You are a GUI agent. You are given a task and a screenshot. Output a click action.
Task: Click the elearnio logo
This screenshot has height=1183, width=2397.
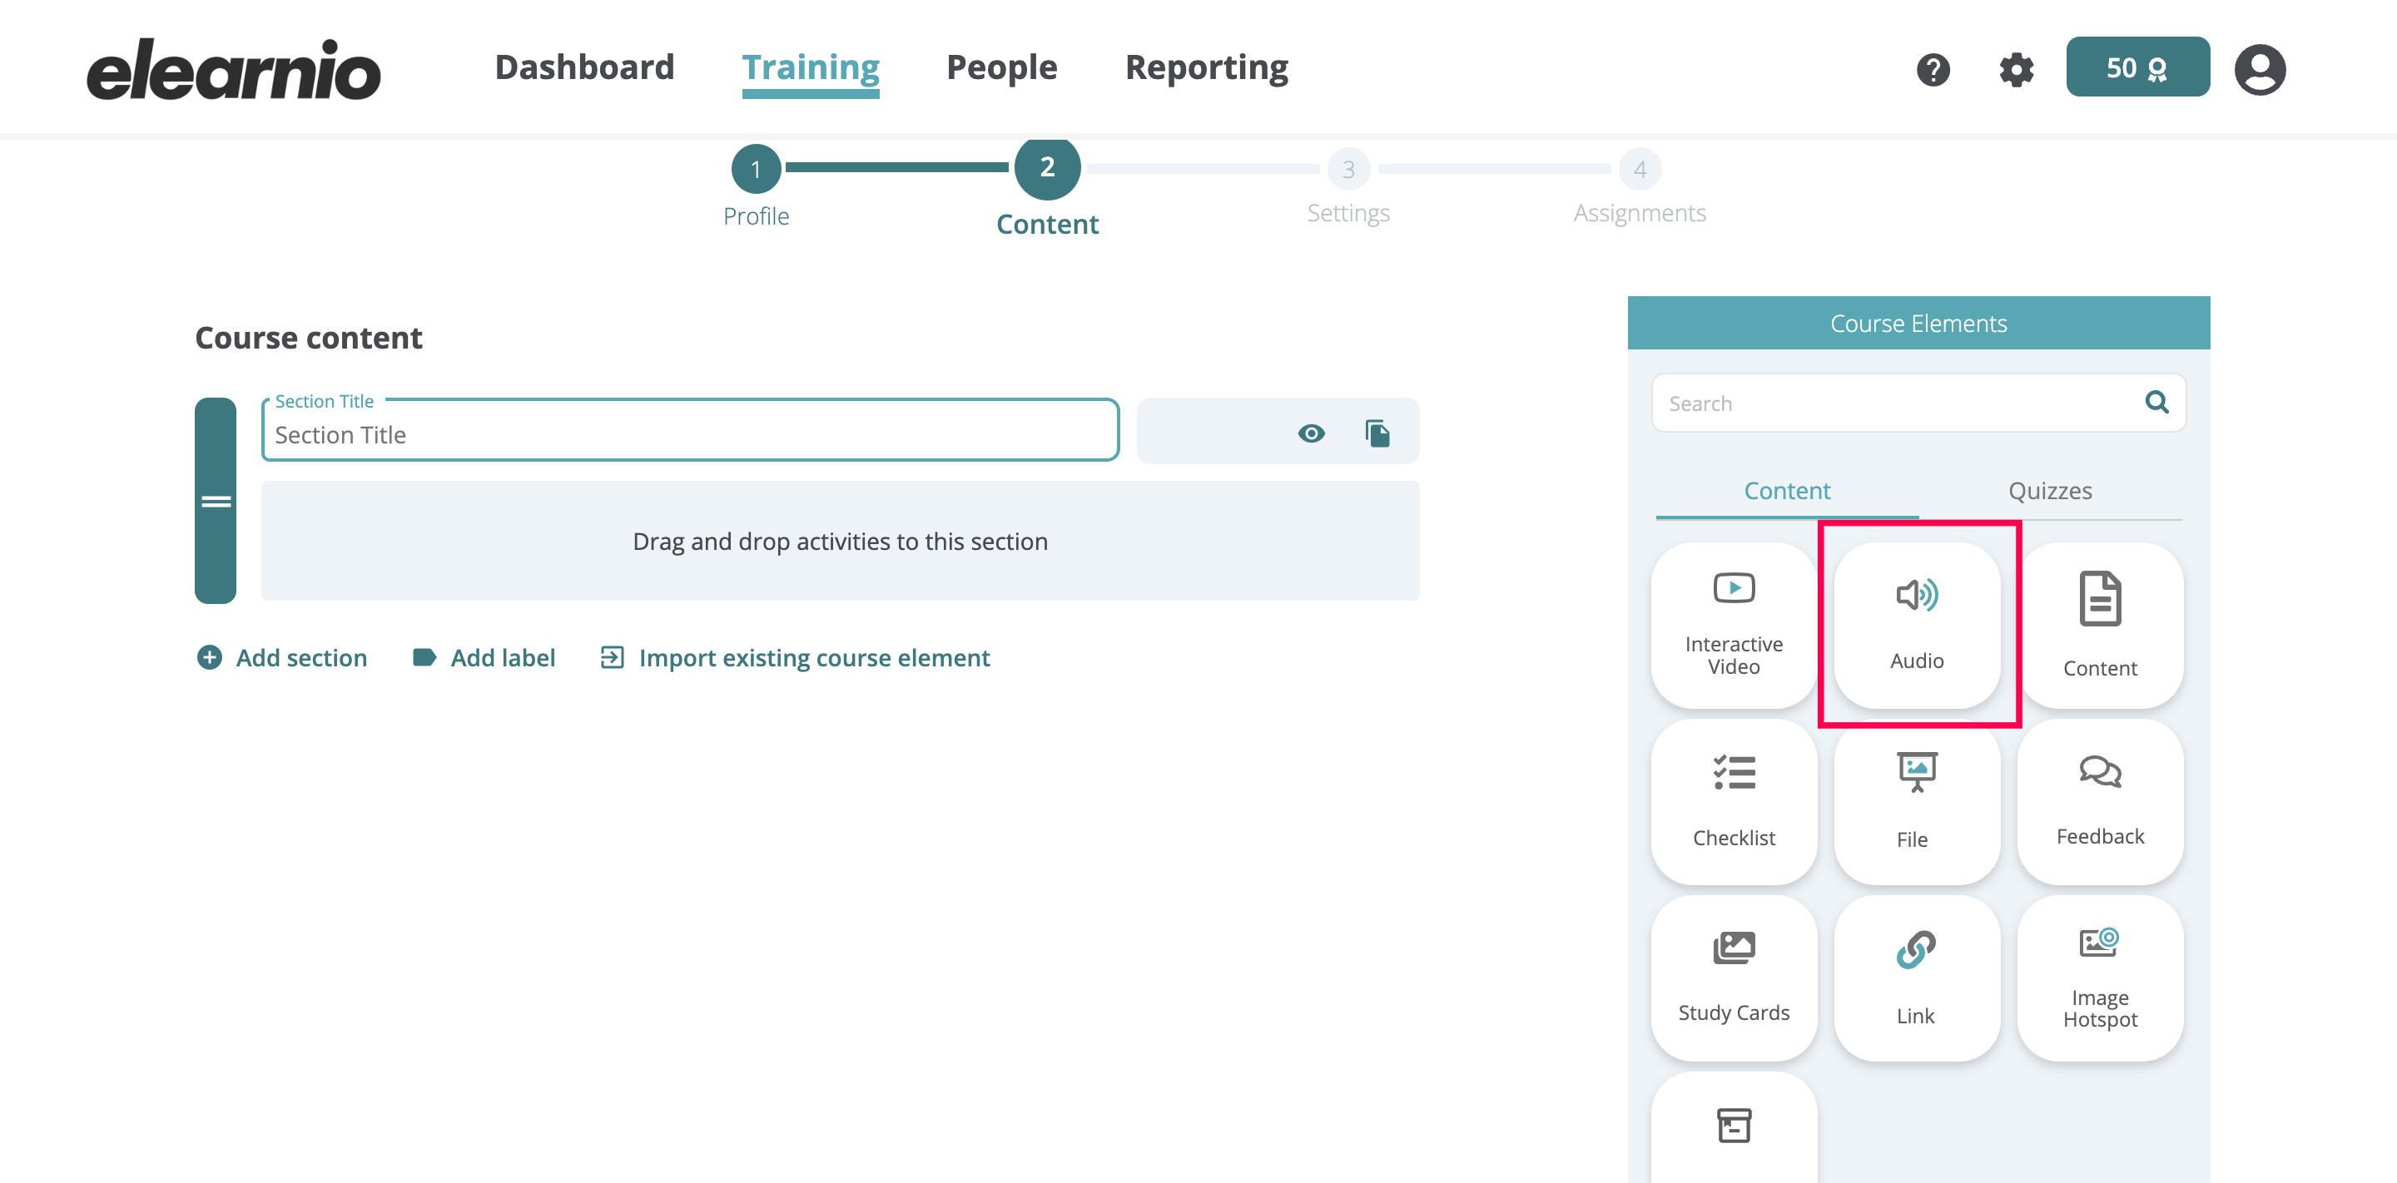click(x=234, y=69)
